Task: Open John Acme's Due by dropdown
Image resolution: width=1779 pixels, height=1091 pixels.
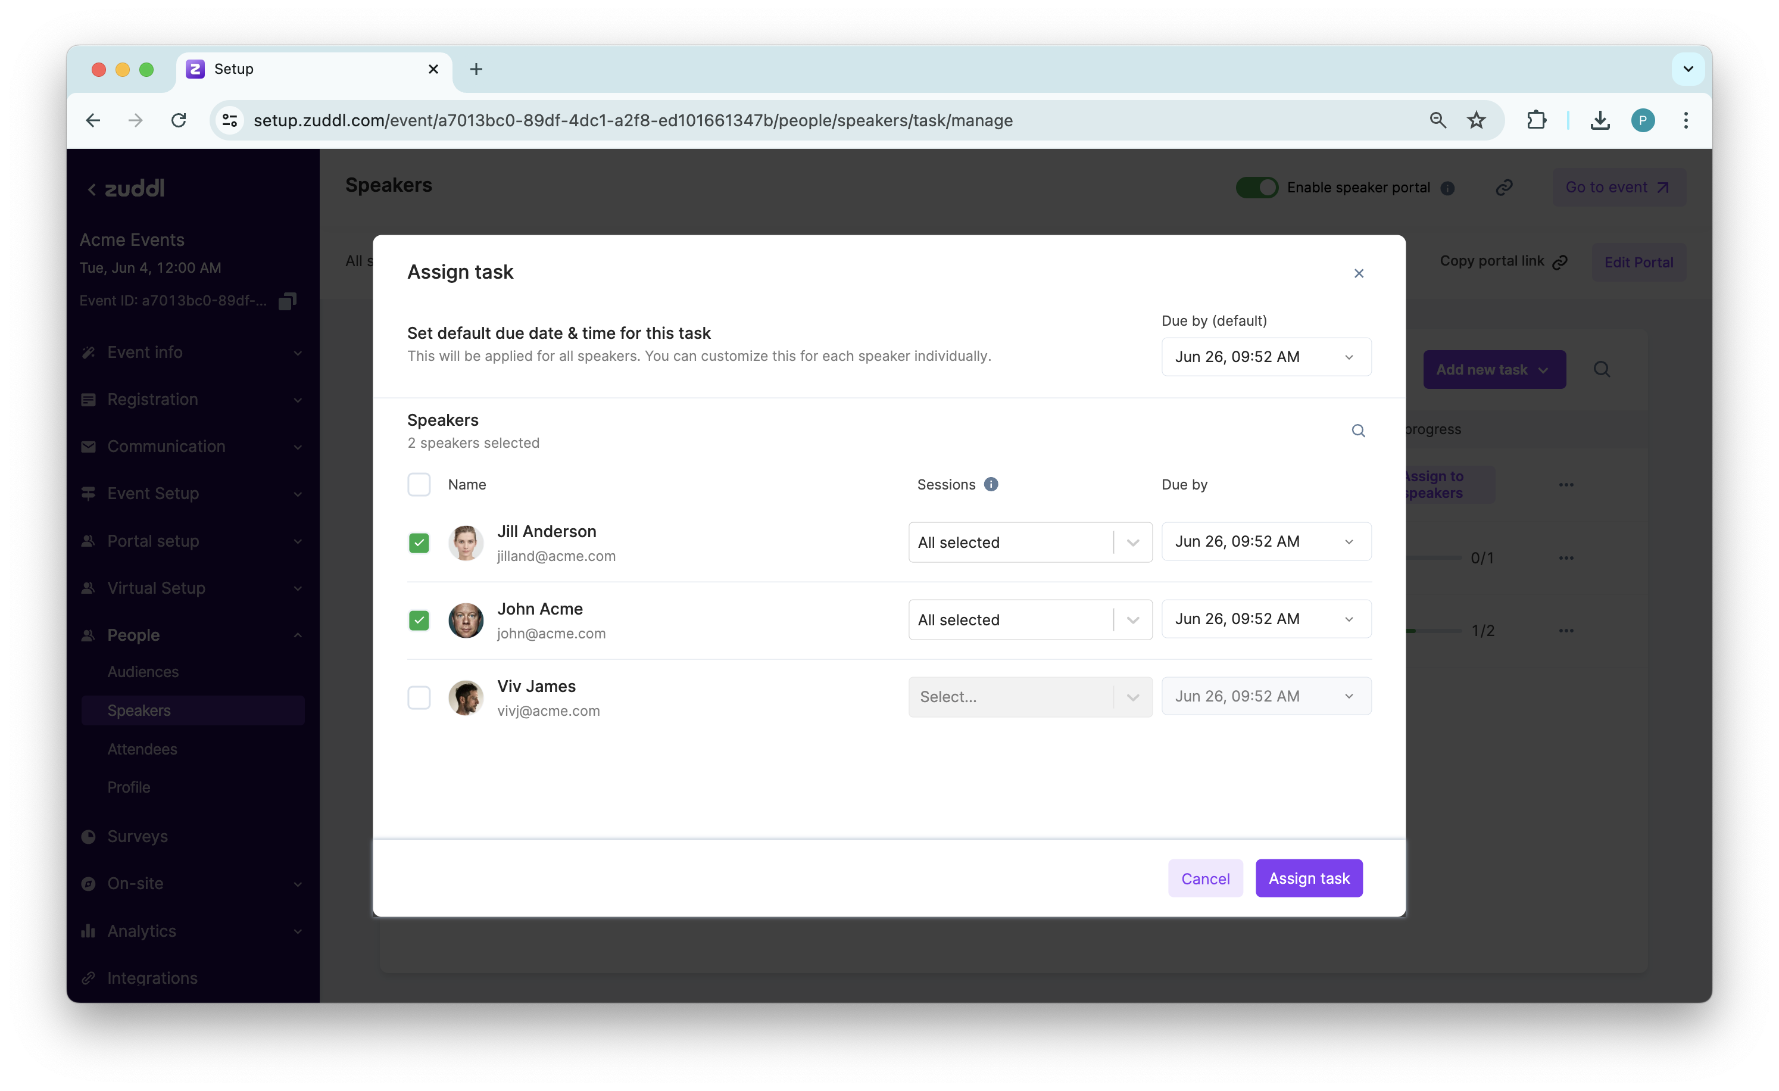Action: click(1266, 619)
